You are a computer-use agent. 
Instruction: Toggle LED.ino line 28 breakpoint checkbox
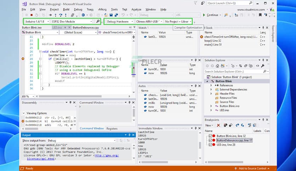(210, 145)
